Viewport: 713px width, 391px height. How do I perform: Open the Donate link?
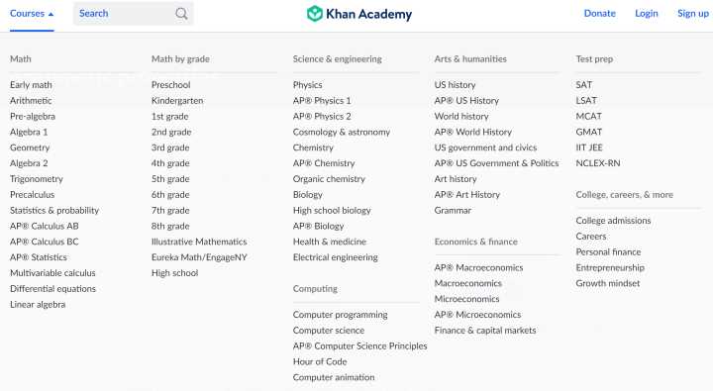coord(599,14)
